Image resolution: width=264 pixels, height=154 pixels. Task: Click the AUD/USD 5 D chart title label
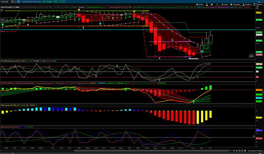[10, 7]
